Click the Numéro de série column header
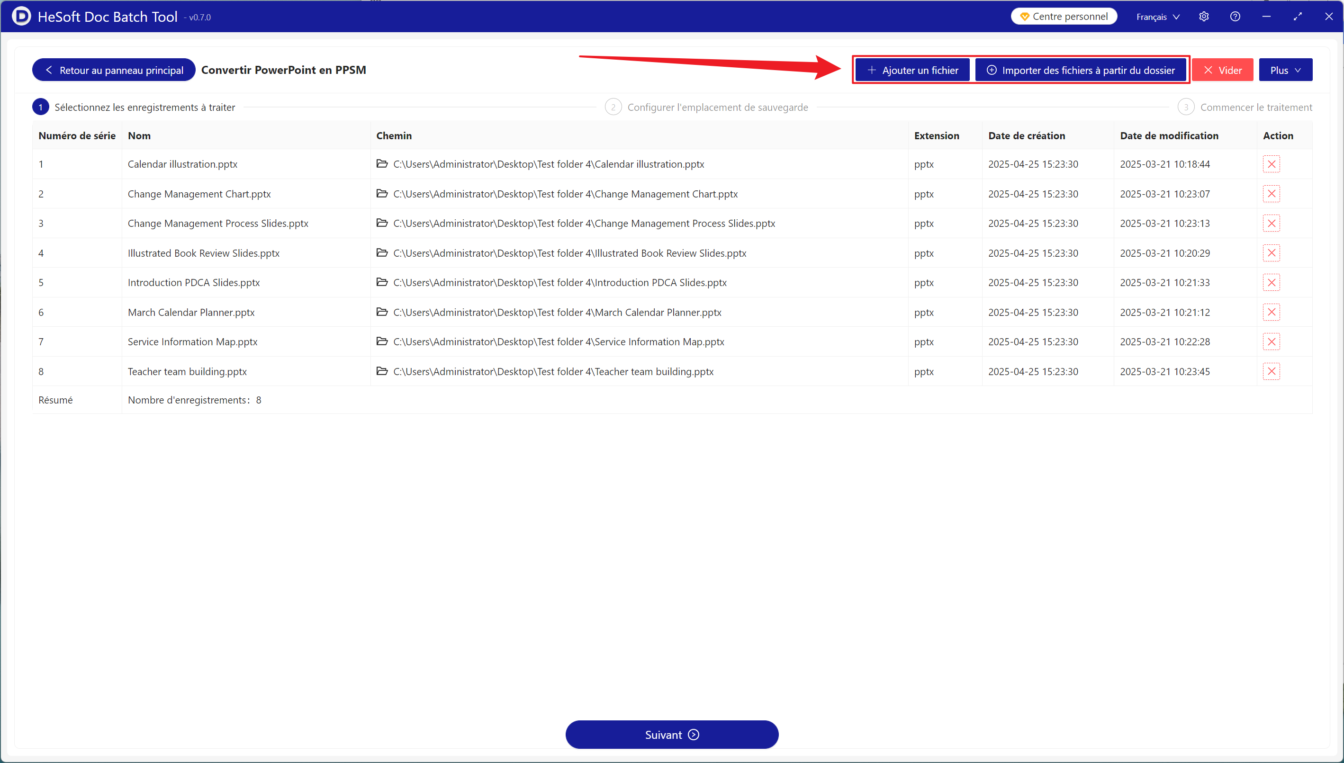1344x763 pixels. coord(77,136)
